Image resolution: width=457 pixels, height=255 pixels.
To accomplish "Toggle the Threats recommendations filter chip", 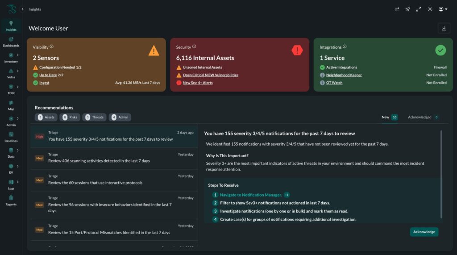I will click(x=94, y=117).
